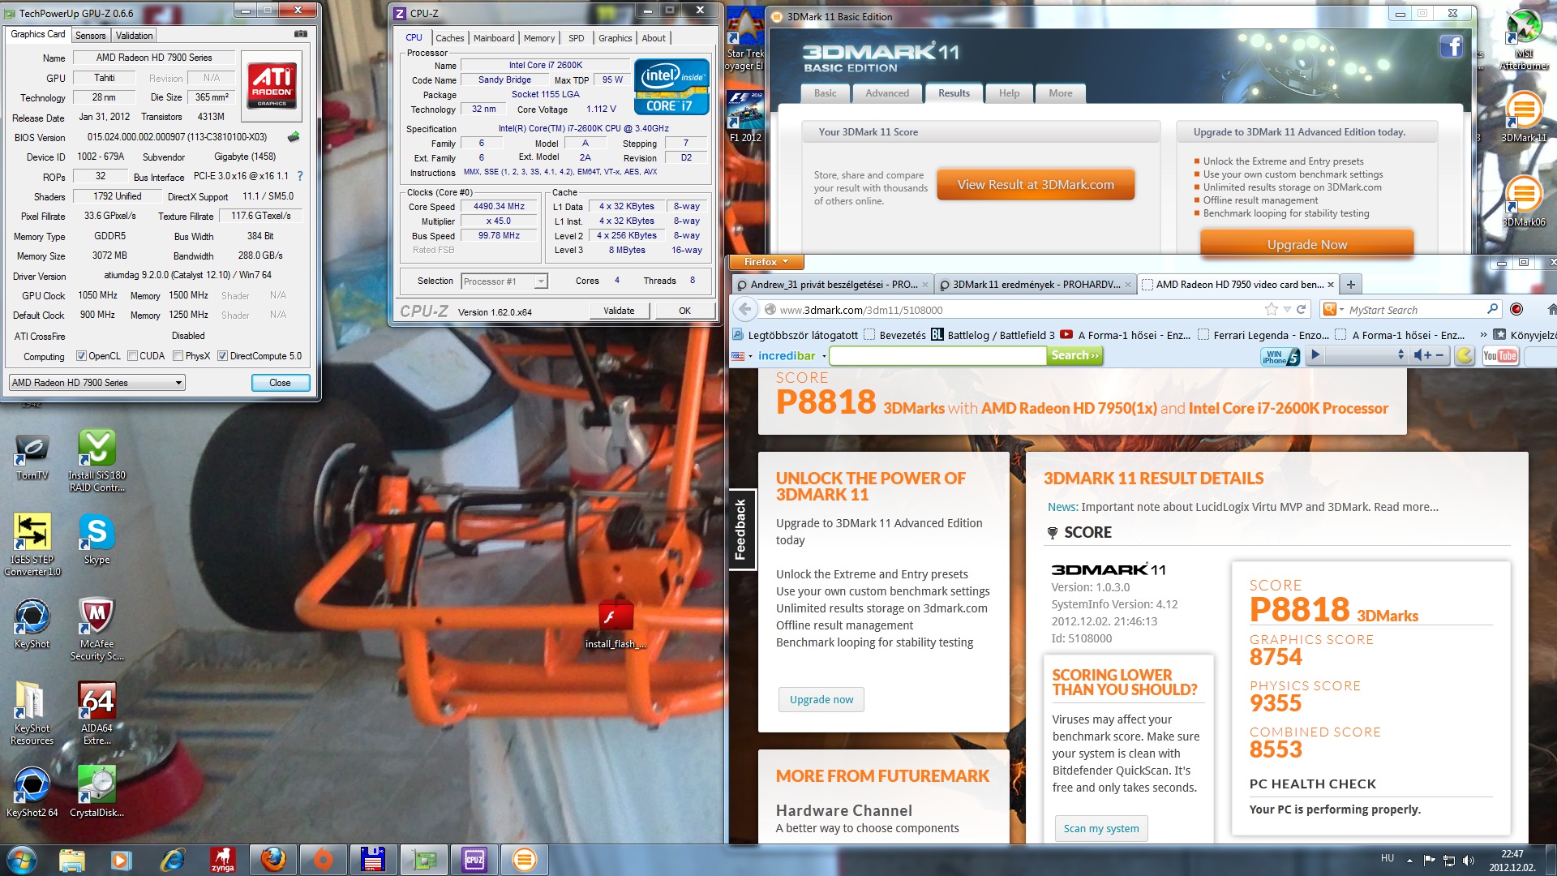1557x876 pixels.
Task: Switch to the Sensors tab in GPU-Z
Action: (x=90, y=36)
